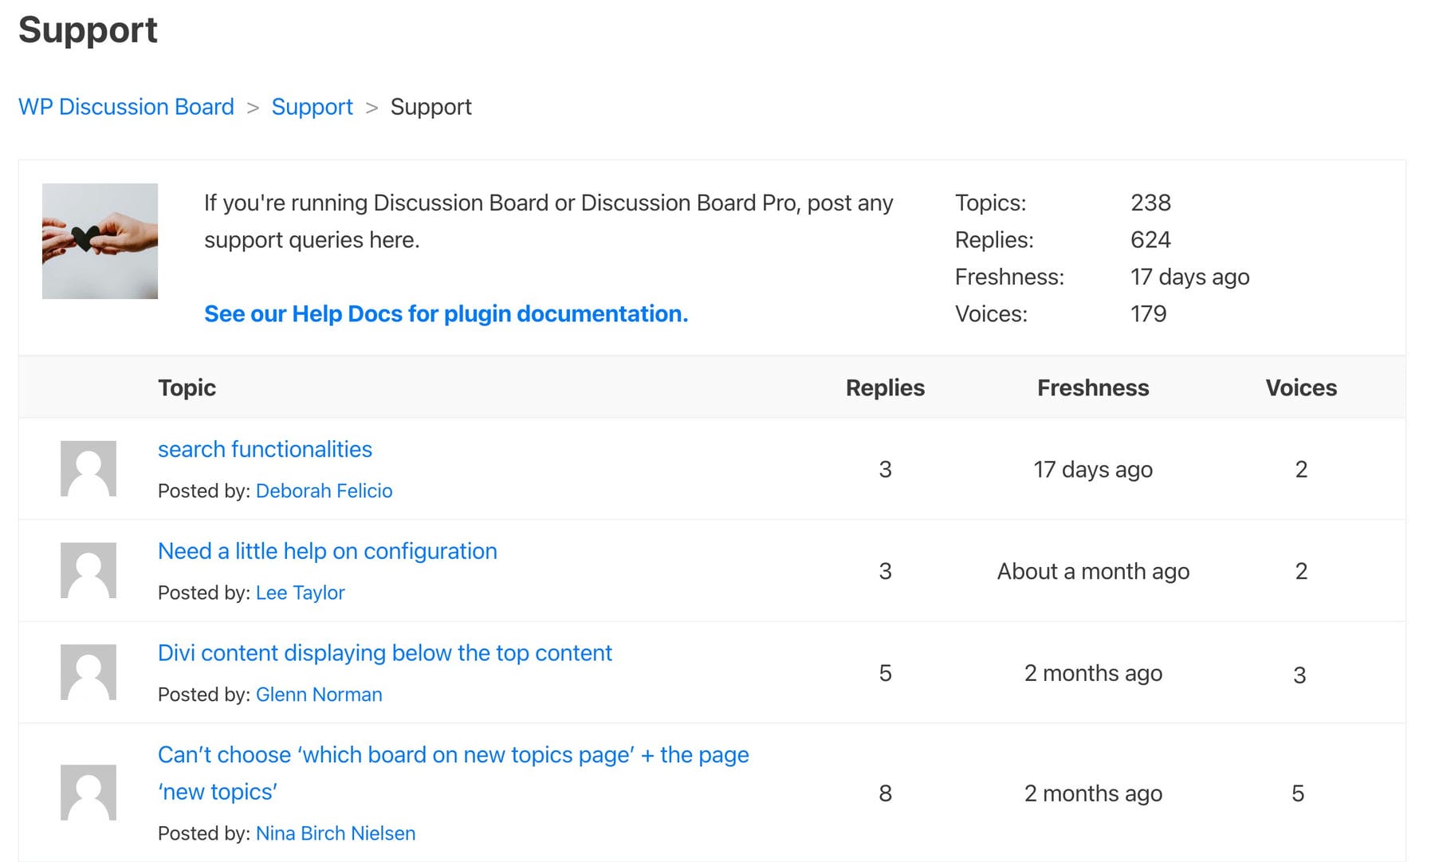Select the Voices column header

[1301, 388]
